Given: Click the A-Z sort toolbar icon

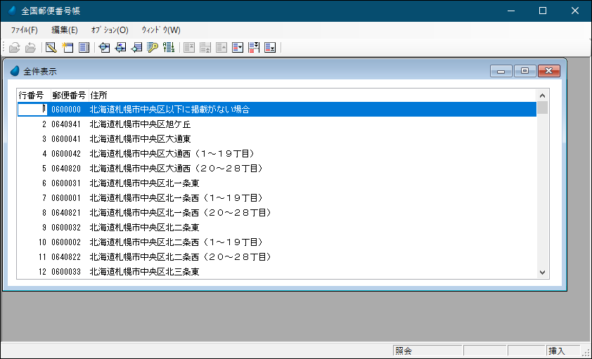Looking at the screenshot, I should 169,48.
